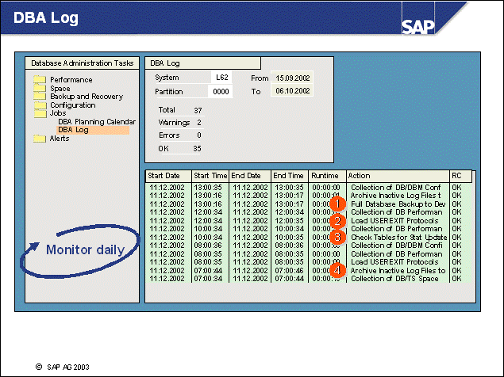Click the To date field 06.10.2002
This screenshot has width=504, height=377.
click(292, 92)
